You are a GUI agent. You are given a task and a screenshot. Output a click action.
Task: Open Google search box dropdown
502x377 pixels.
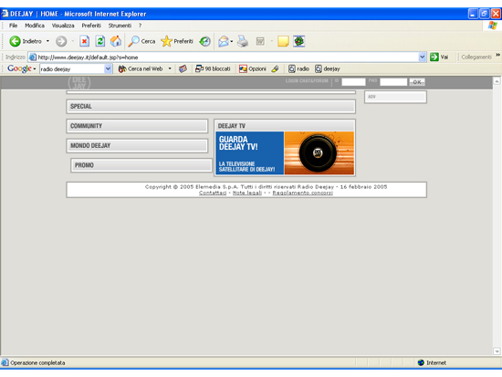(x=109, y=68)
